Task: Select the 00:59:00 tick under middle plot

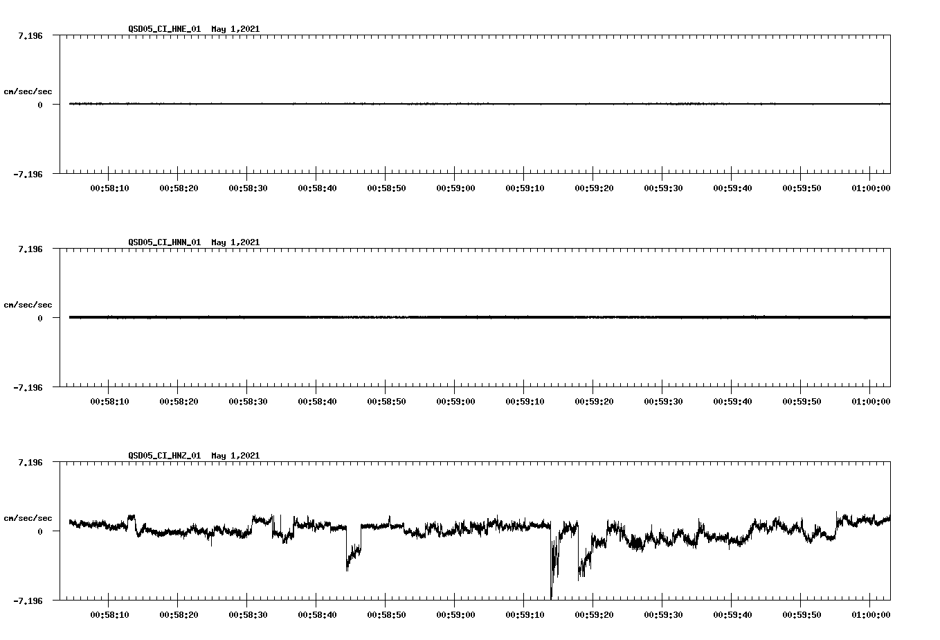Action: pyautogui.click(x=455, y=400)
